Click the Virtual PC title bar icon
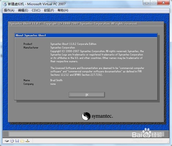 click(x=5, y=4)
